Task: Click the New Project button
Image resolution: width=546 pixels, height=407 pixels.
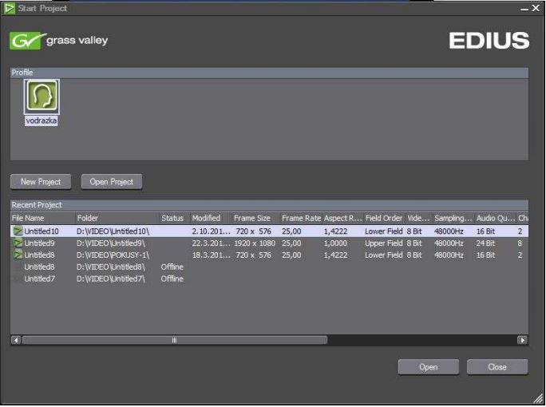Action: point(41,182)
